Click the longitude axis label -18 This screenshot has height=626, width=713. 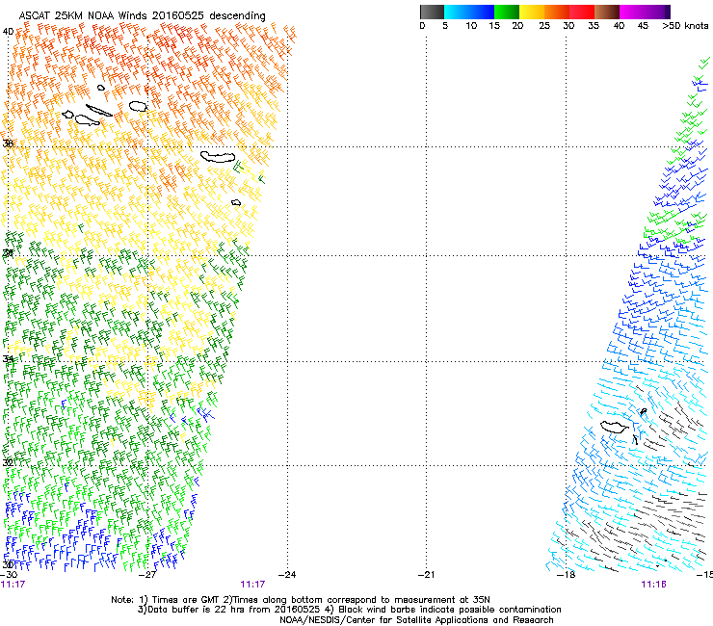coord(566,575)
